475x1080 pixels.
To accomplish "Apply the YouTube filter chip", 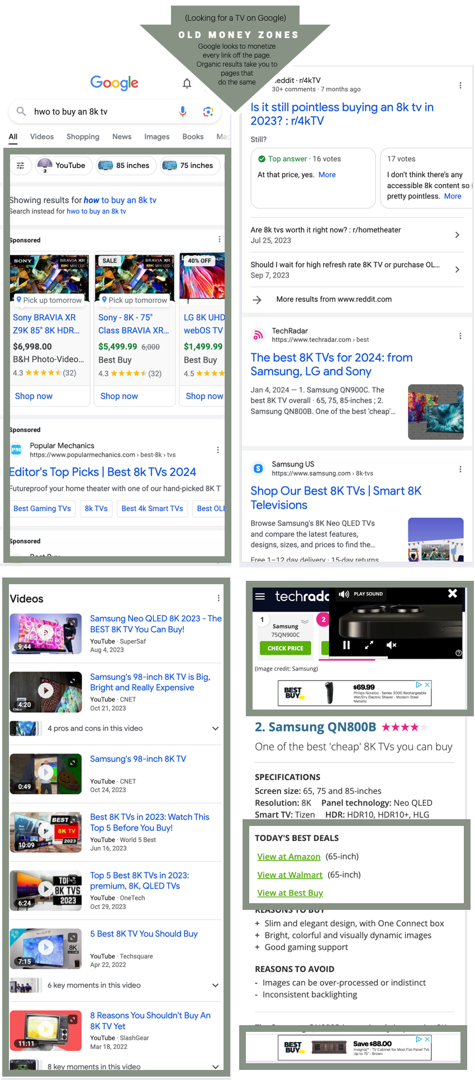I will [63, 166].
